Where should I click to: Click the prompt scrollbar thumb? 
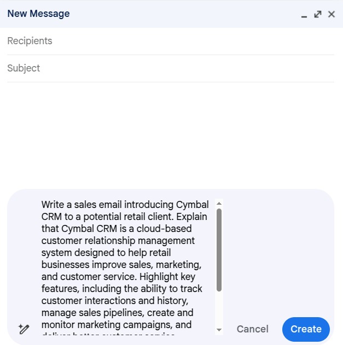pyautogui.click(x=219, y=248)
